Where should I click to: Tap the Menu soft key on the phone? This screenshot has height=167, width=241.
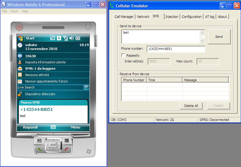tap(76, 127)
